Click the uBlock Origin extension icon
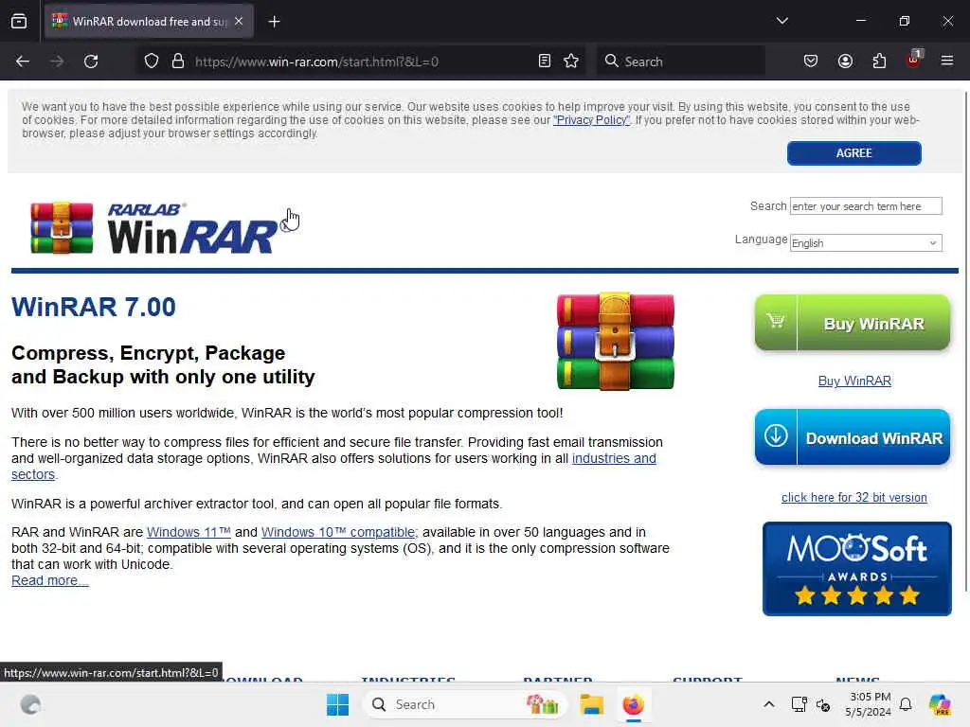 coord(914,60)
